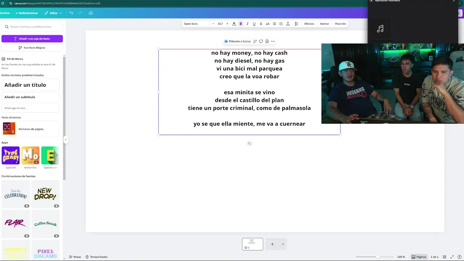Add the Añadir un título text style
464x261 pixels.
tap(30, 85)
